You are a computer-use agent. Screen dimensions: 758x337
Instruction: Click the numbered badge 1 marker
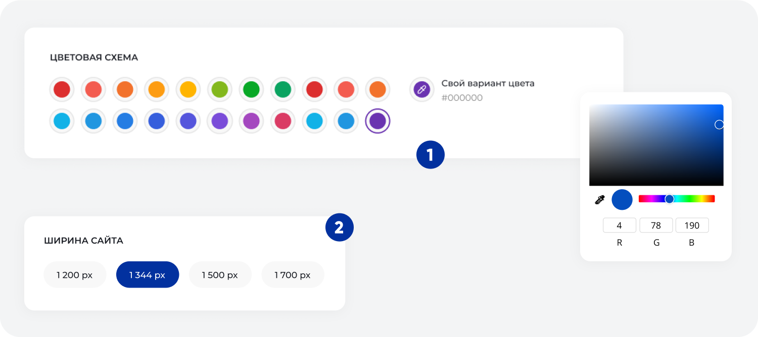[430, 154]
